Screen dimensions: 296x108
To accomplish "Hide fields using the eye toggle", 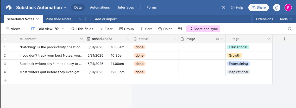I will coord(82,29).
